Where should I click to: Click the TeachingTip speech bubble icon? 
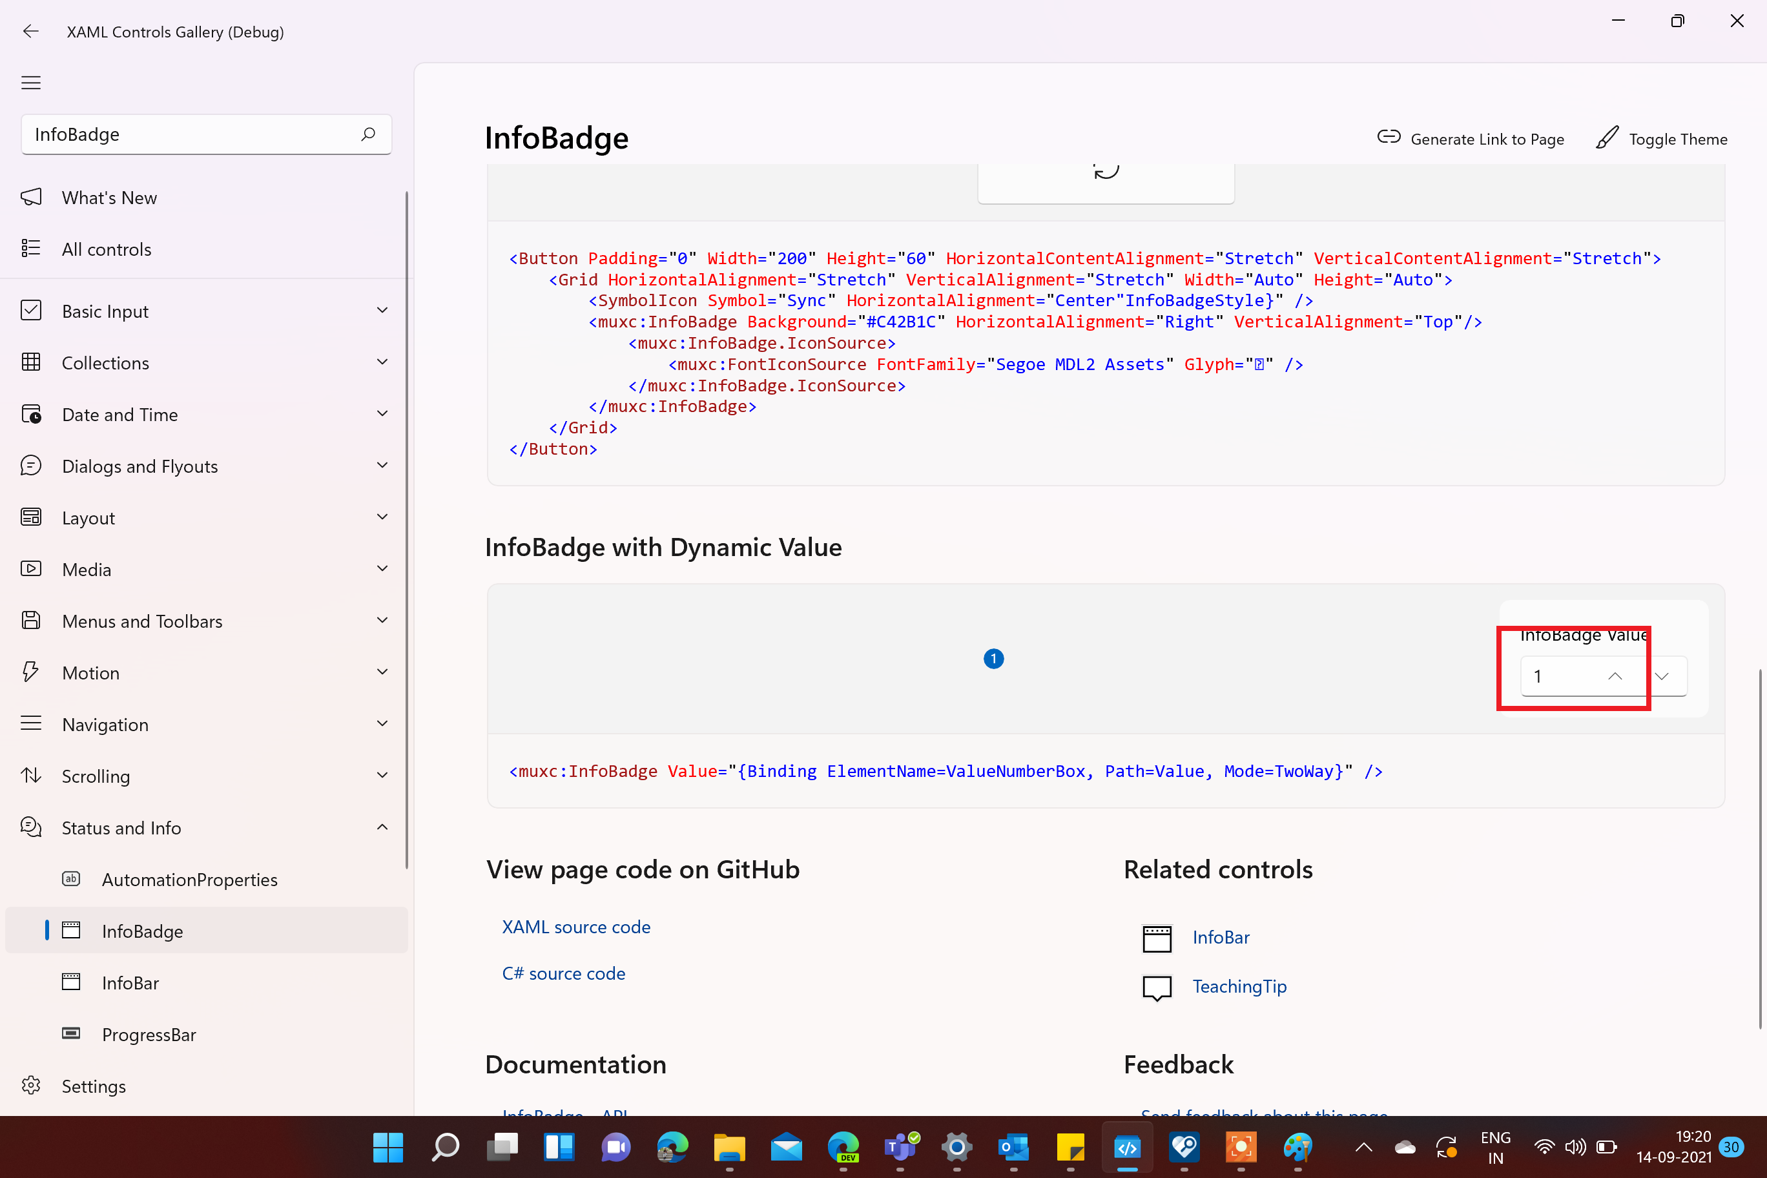[x=1157, y=986]
